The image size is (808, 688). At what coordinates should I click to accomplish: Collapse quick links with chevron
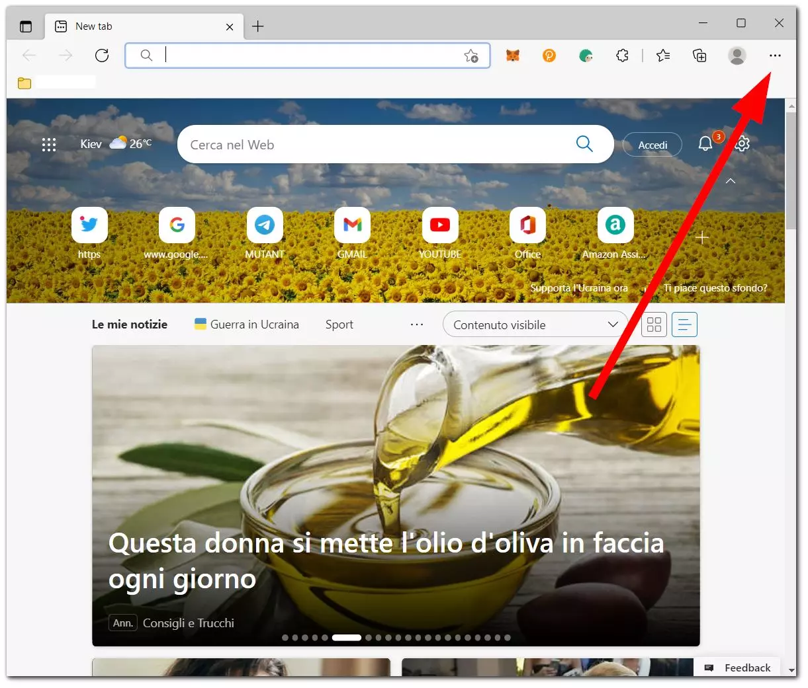point(731,181)
